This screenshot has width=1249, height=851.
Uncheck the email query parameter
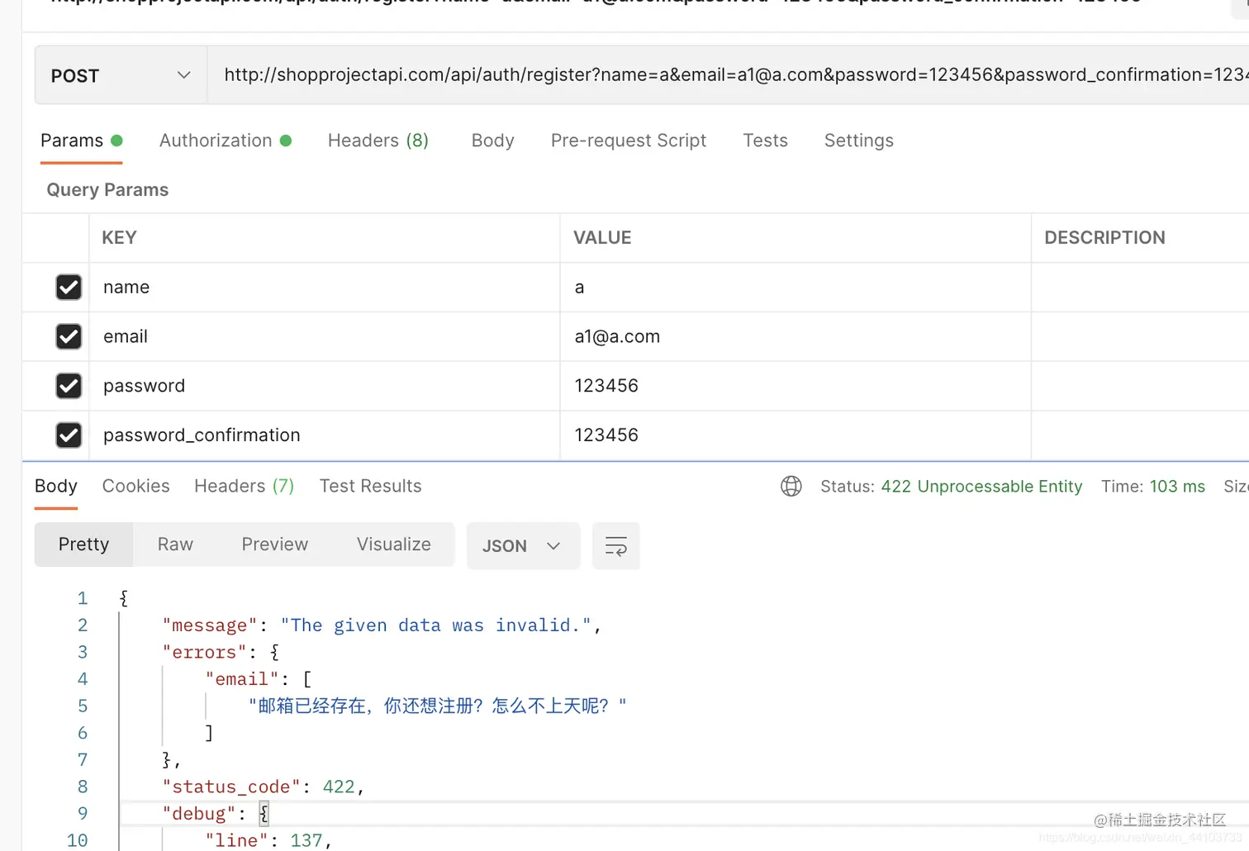click(69, 336)
